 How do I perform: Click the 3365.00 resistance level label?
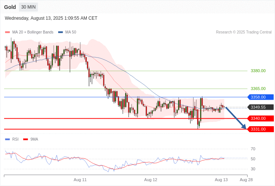[258, 89]
